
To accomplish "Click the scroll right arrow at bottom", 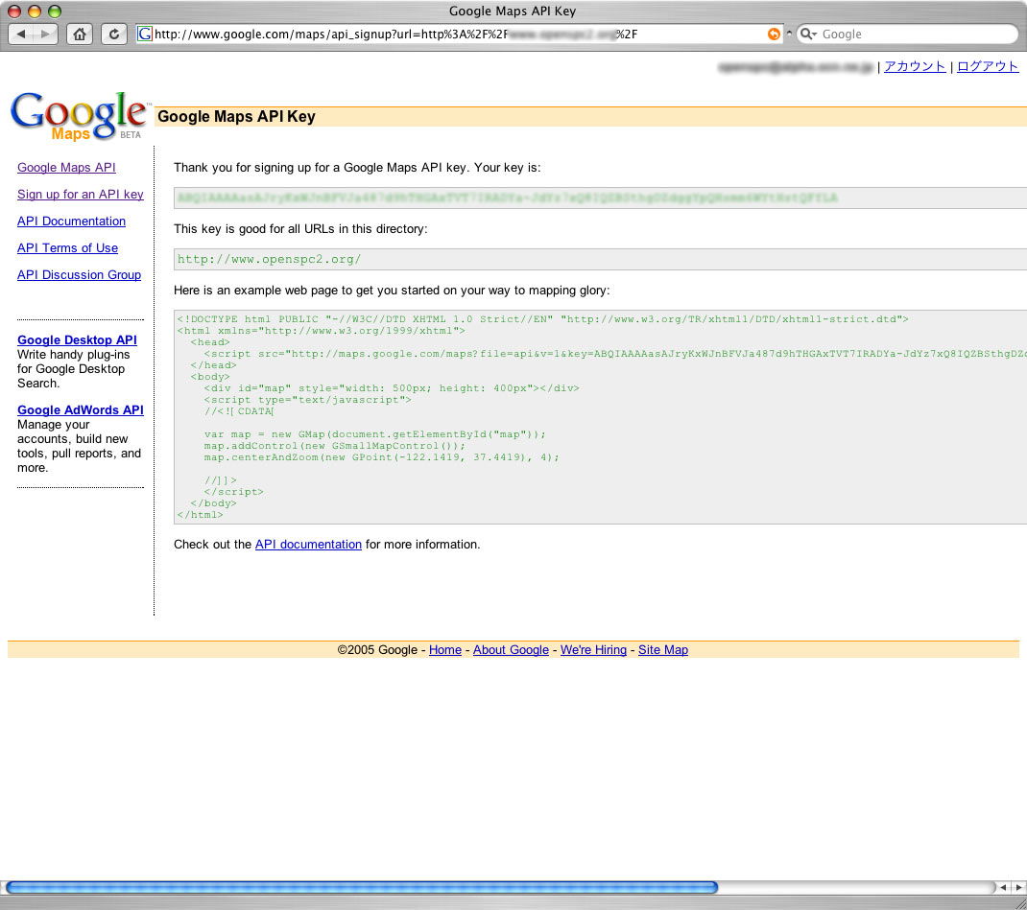I will (1016, 888).
